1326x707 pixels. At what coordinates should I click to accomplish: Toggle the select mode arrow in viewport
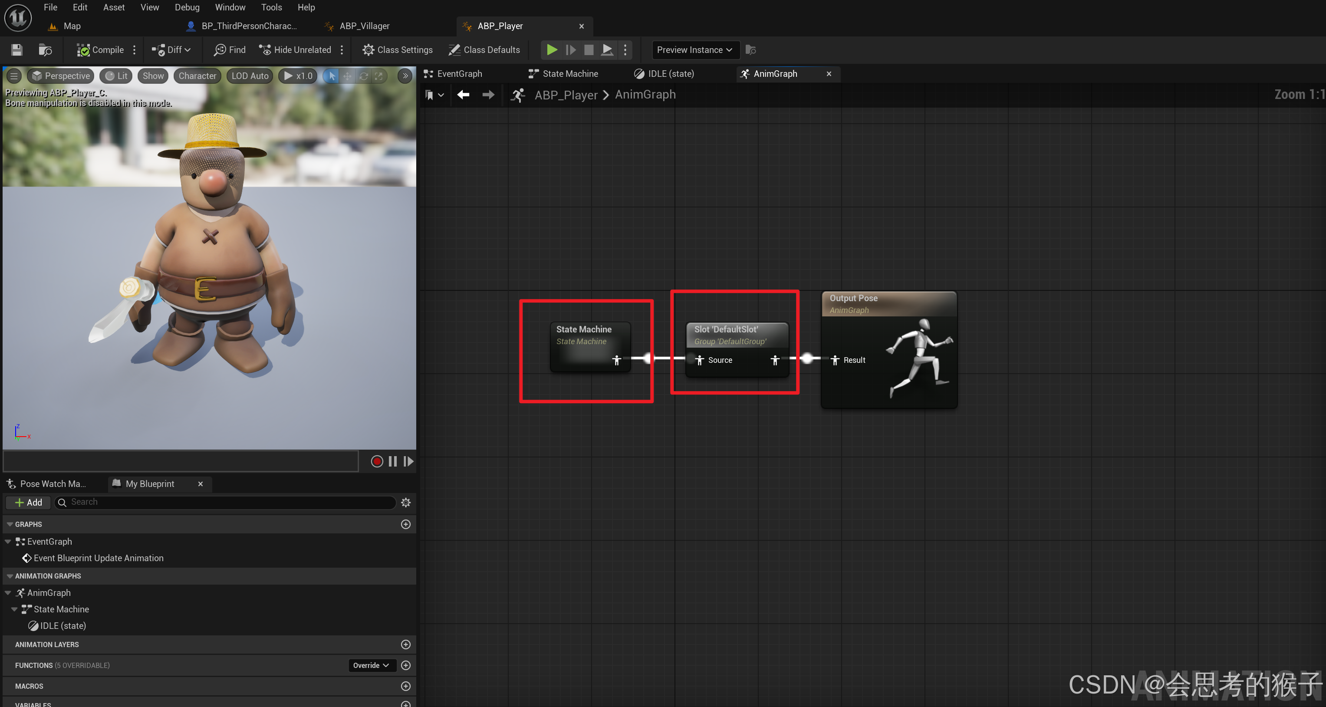tap(332, 76)
